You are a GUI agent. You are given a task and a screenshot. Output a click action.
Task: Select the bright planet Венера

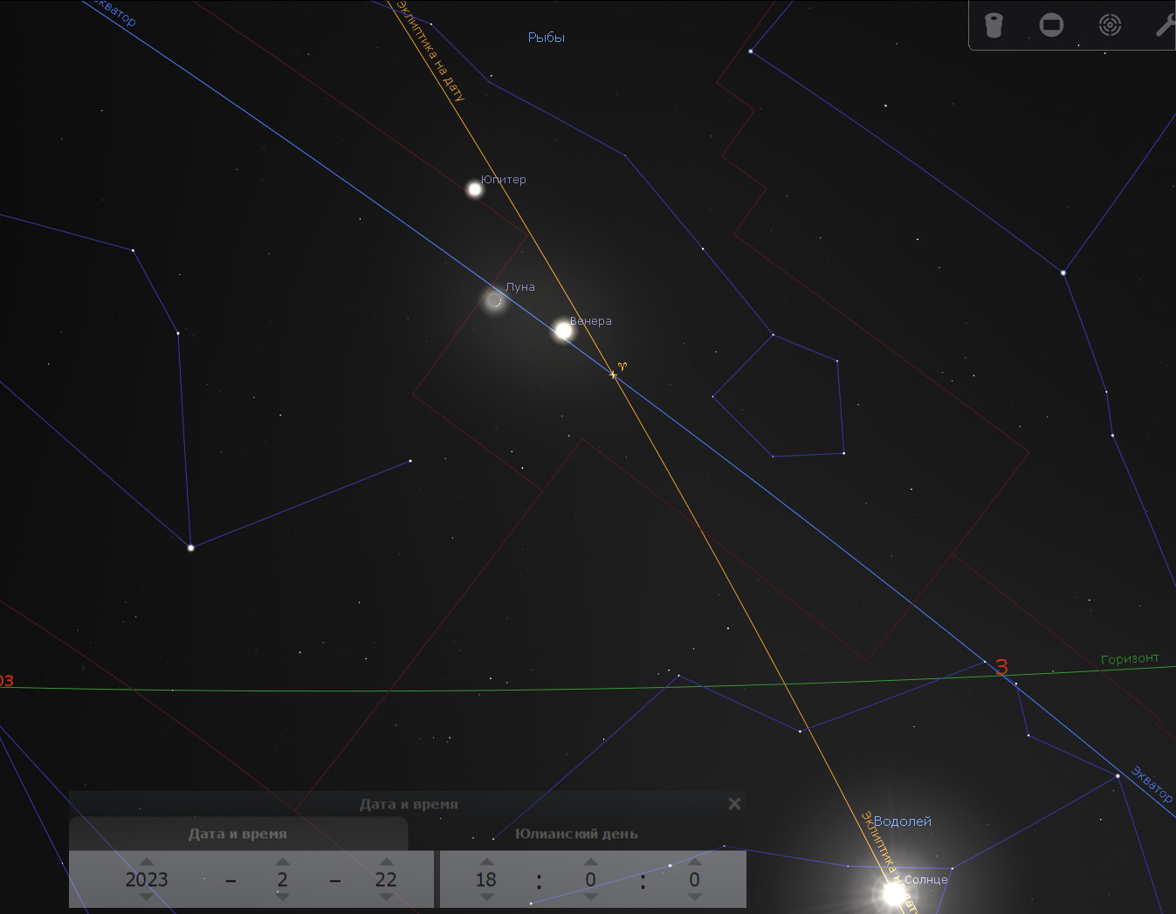point(563,331)
